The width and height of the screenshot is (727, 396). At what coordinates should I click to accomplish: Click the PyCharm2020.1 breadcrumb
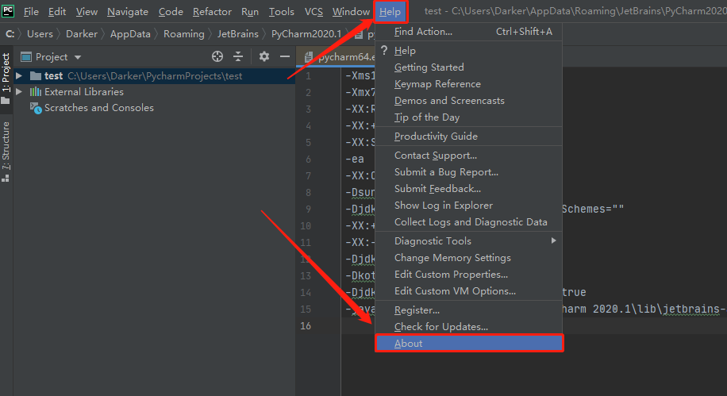click(x=306, y=34)
